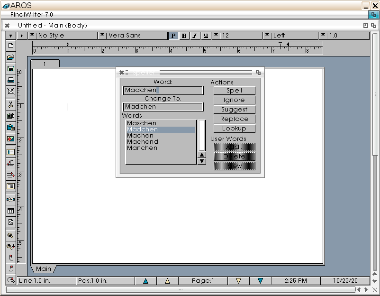Toggle Bold formatting B button

tap(184, 36)
